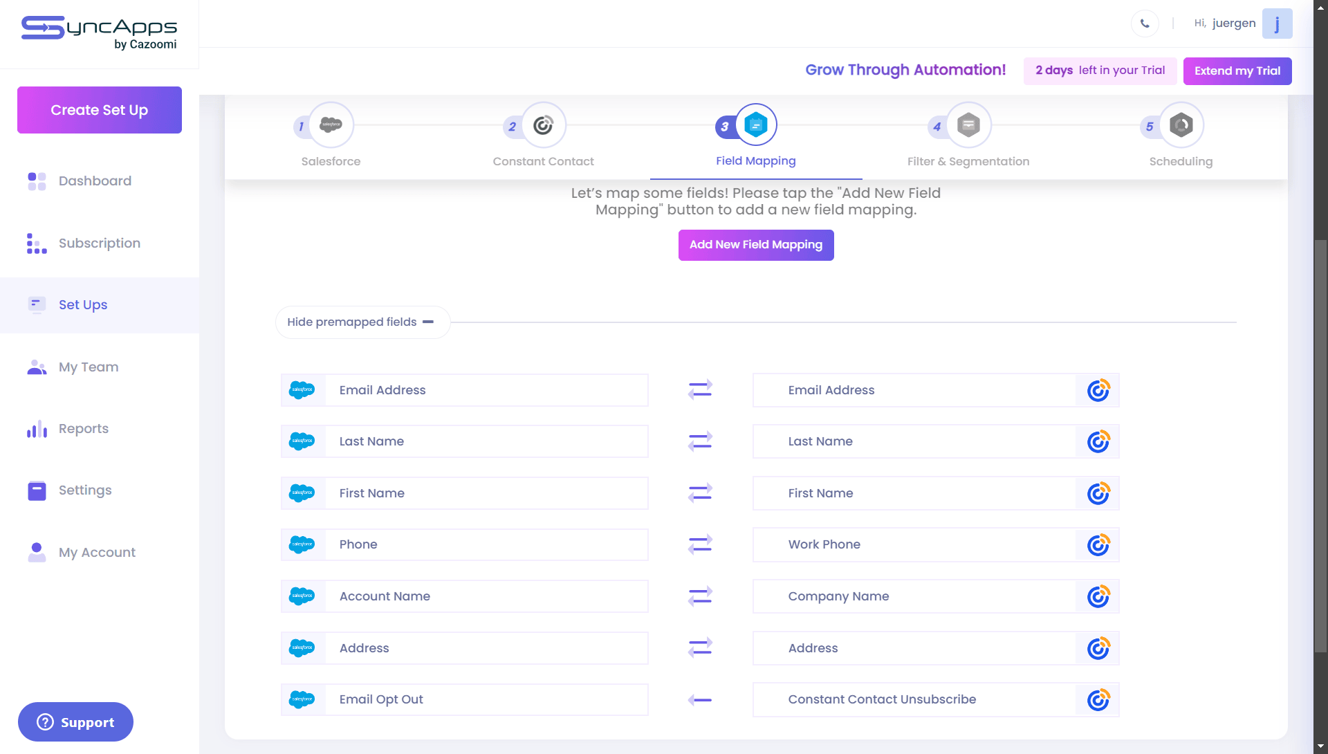Viewport: 1328px width, 754px height.
Task: Click sync direction arrows for Address row
Action: tap(700, 648)
